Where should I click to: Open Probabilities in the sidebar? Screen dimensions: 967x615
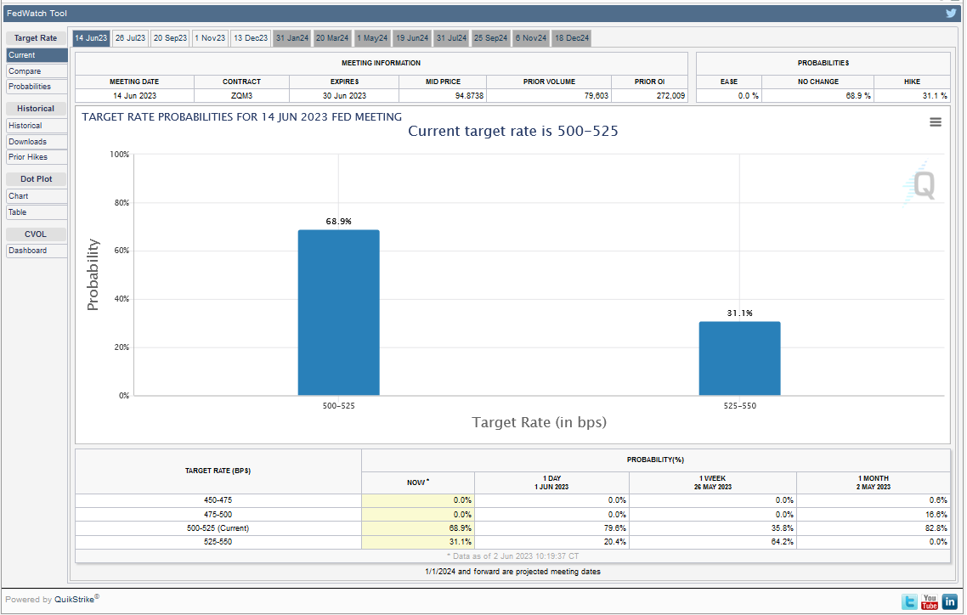click(37, 87)
